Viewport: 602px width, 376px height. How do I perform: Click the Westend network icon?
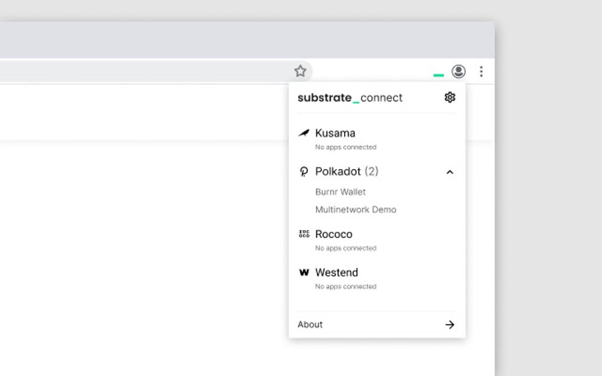click(303, 272)
